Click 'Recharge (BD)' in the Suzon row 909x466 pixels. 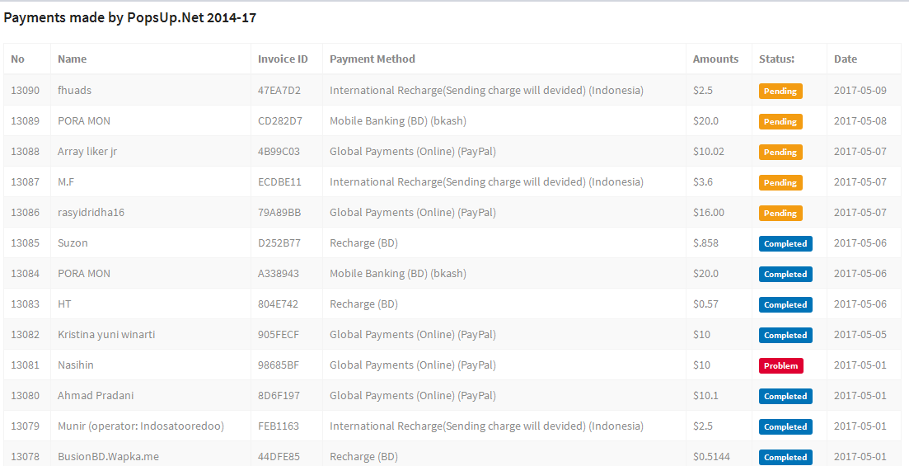(x=363, y=242)
